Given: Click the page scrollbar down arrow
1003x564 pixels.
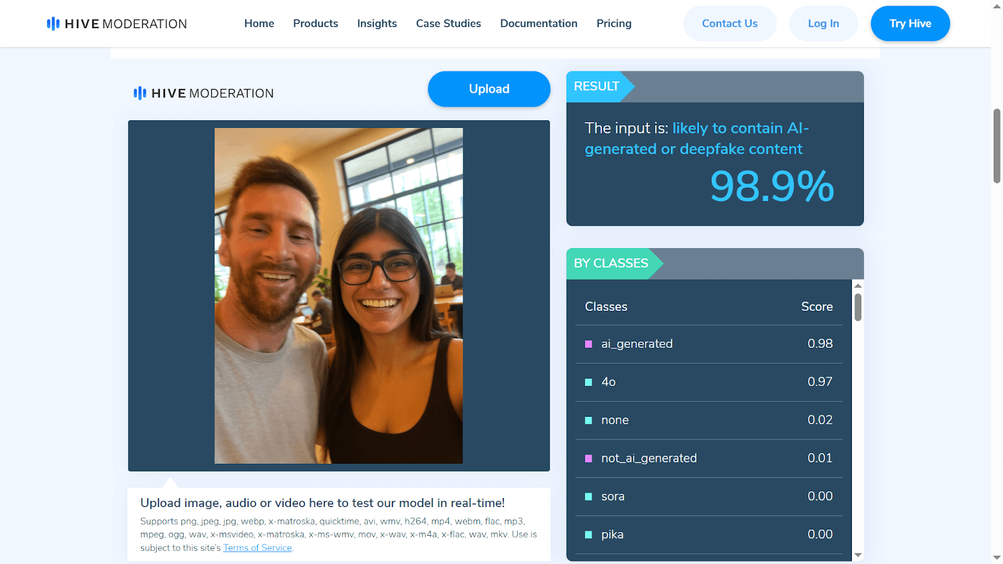Looking at the screenshot, I should coord(997,557).
